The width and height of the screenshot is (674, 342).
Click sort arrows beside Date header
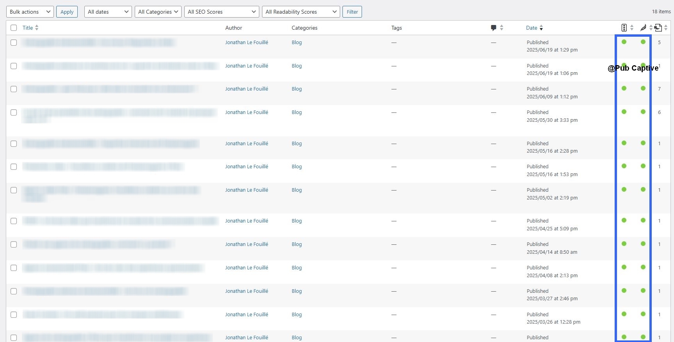[x=541, y=28]
